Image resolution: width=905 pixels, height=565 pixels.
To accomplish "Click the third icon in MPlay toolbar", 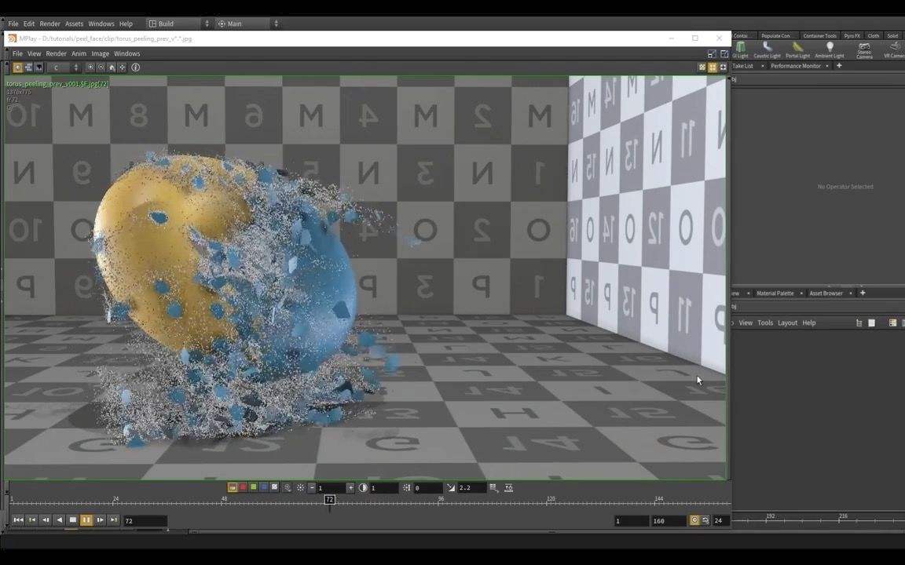I will [x=38, y=67].
